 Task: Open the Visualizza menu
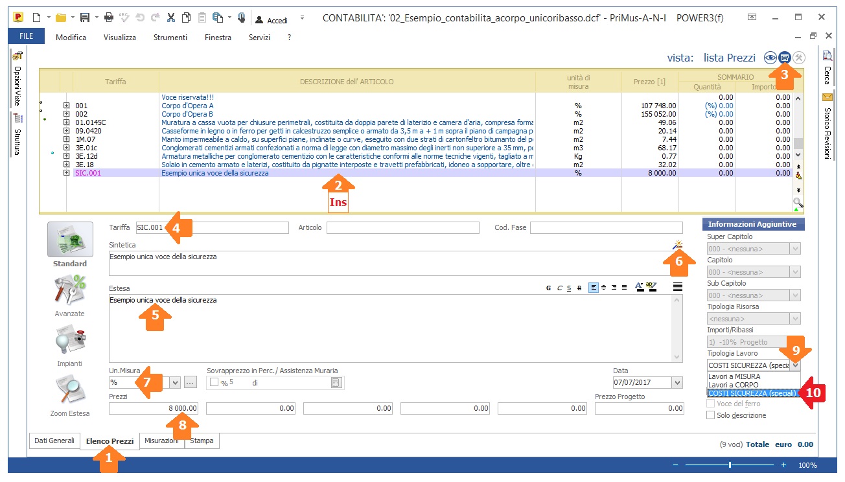[x=120, y=38]
